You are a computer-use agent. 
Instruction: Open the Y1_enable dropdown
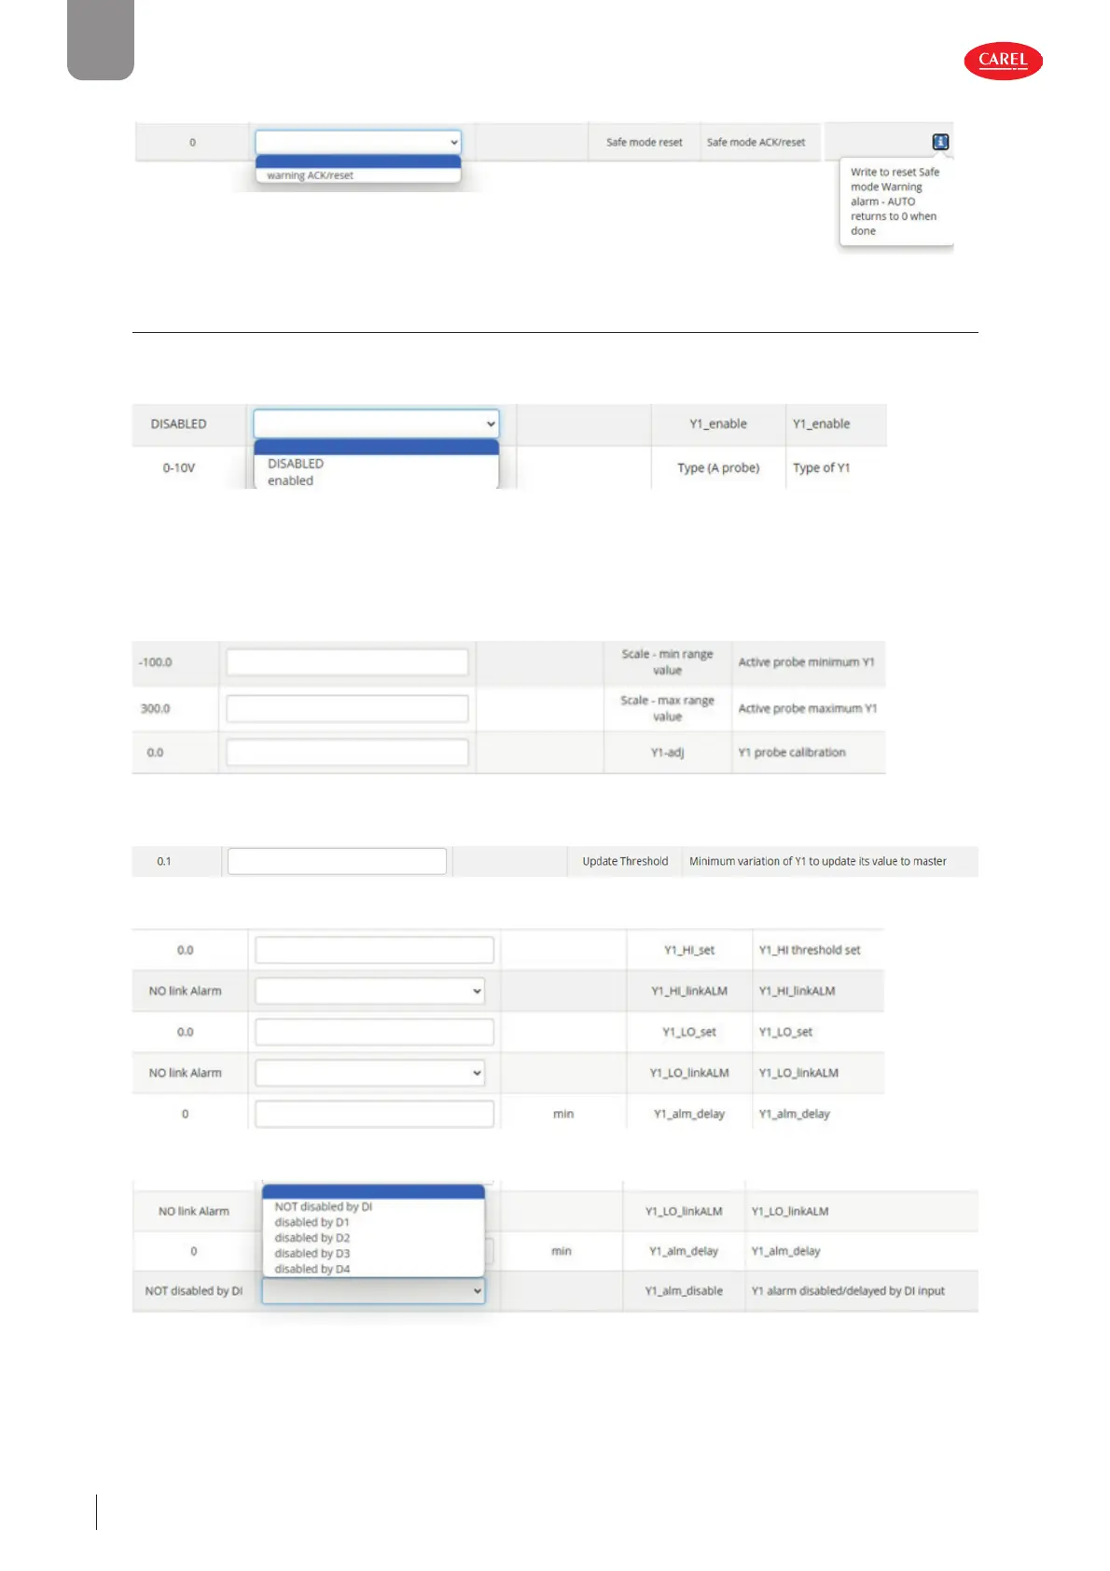click(x=376, y=424)
